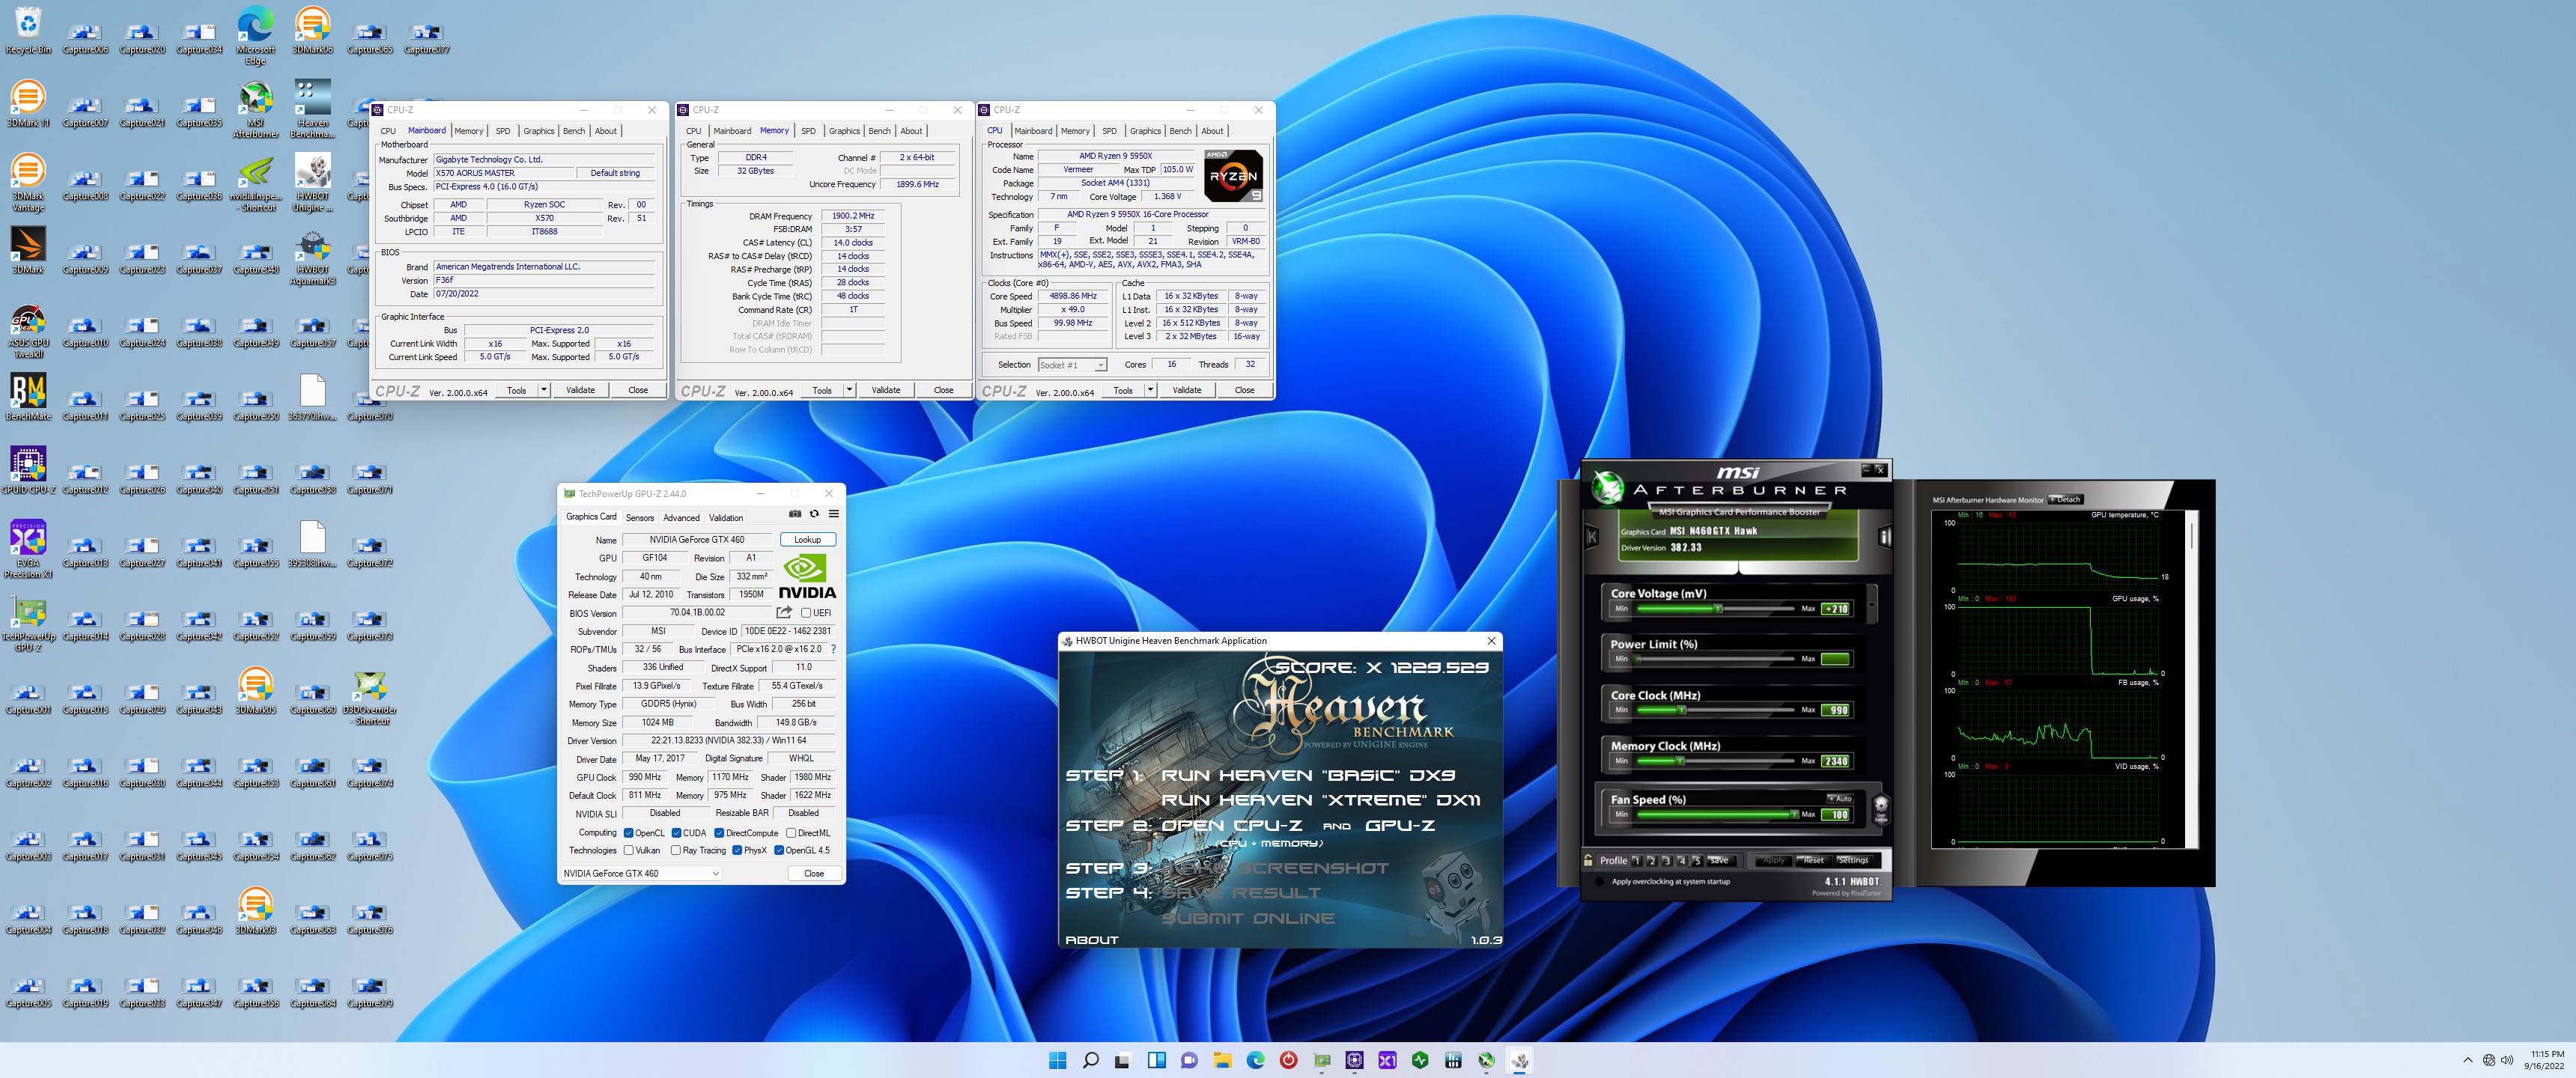This screenshot has height=1078, width=2576.
Task: Open the TechPowerUp GPU-Z desktop icon
Action: pyautogui.click(x=28, y=623)
